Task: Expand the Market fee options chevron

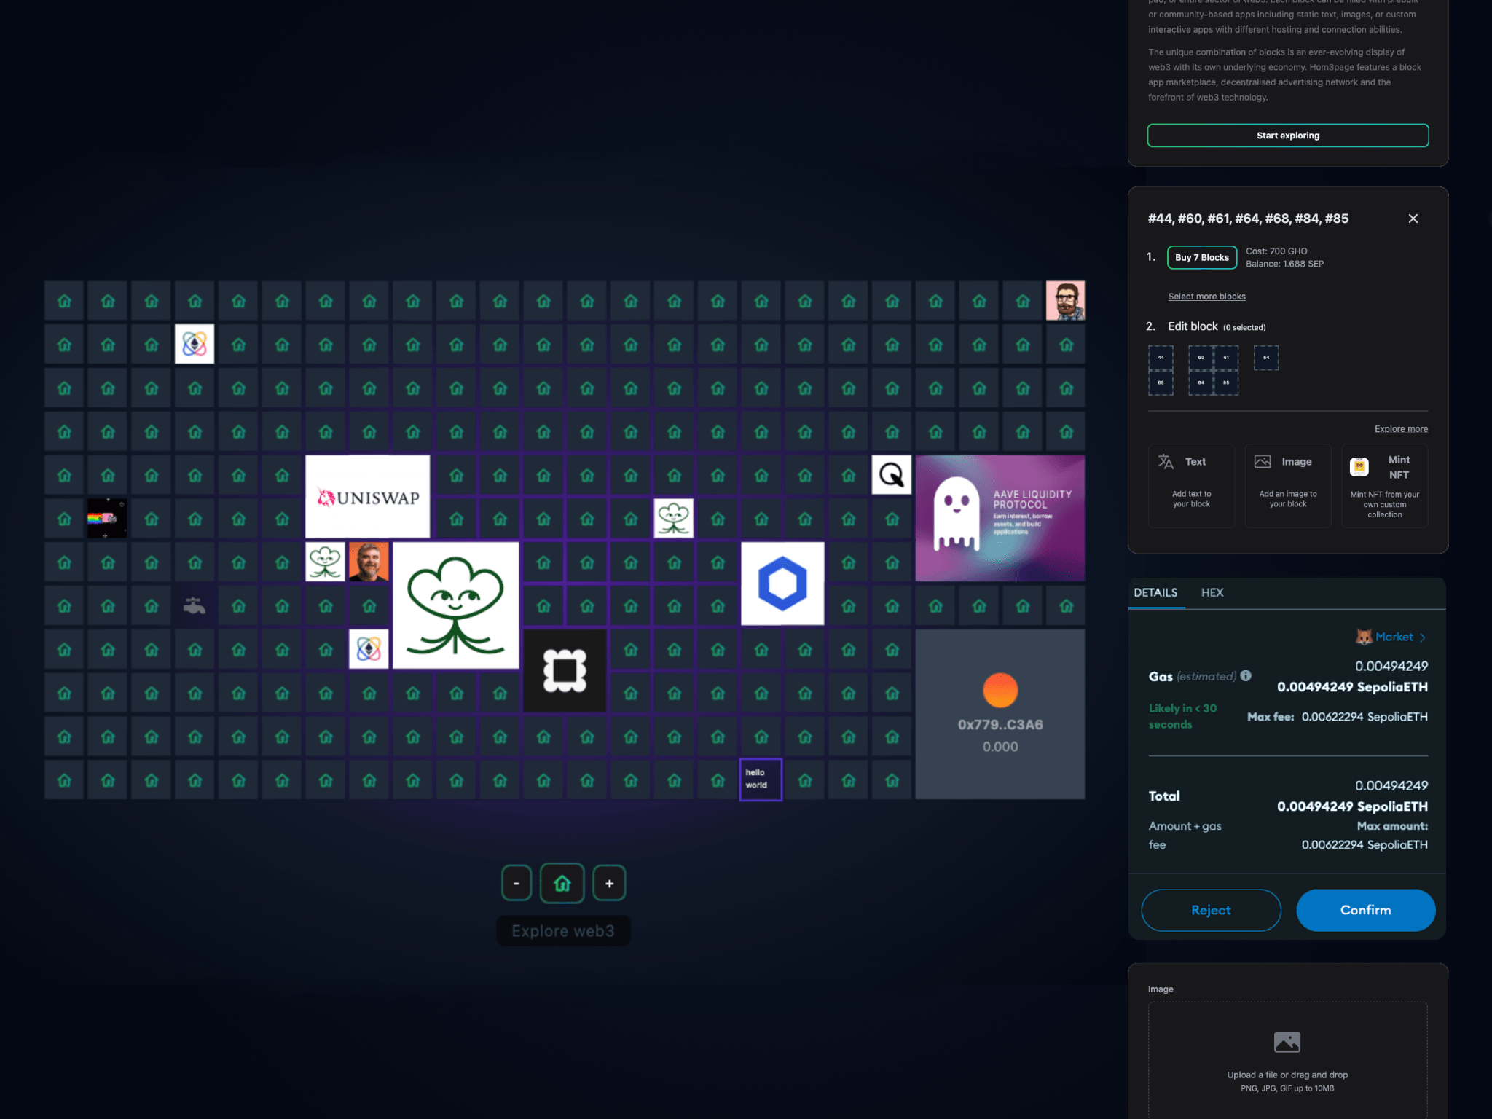Action: 1423,637
